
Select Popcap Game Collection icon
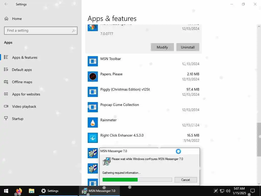click(93, 107)
